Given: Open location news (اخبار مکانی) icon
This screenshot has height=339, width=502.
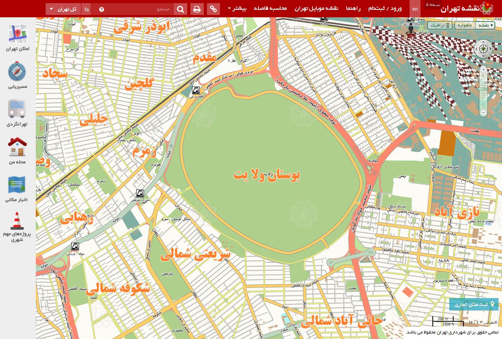Looking at the screenshot, I should click(x=17, y=189).
